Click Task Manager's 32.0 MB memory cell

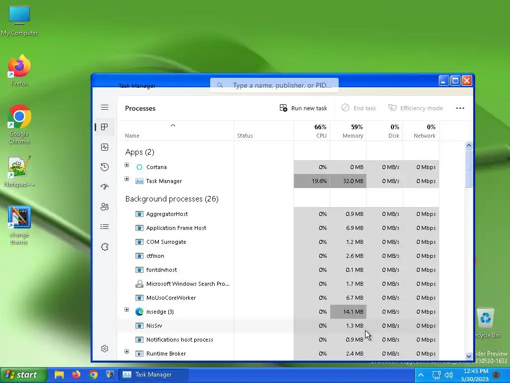348,181
